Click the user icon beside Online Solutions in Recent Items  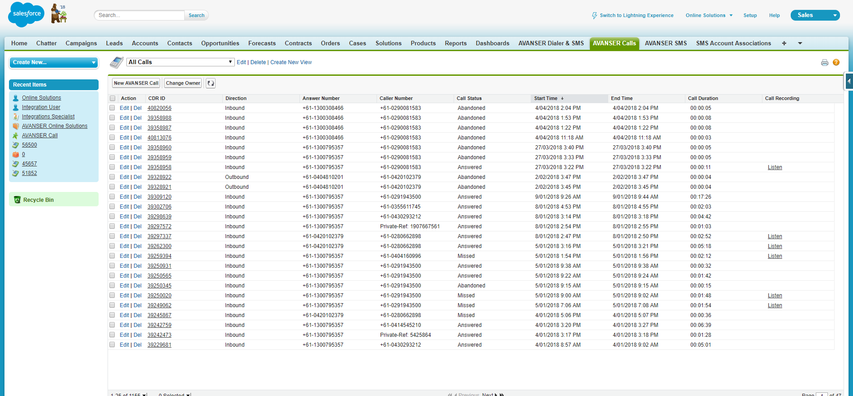[16, 98]
